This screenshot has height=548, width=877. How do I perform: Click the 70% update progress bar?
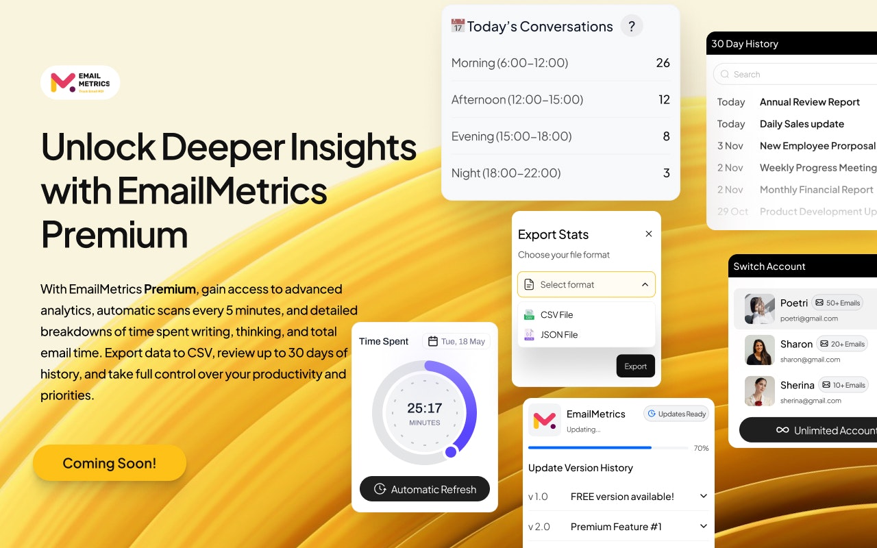click(608, 448)
